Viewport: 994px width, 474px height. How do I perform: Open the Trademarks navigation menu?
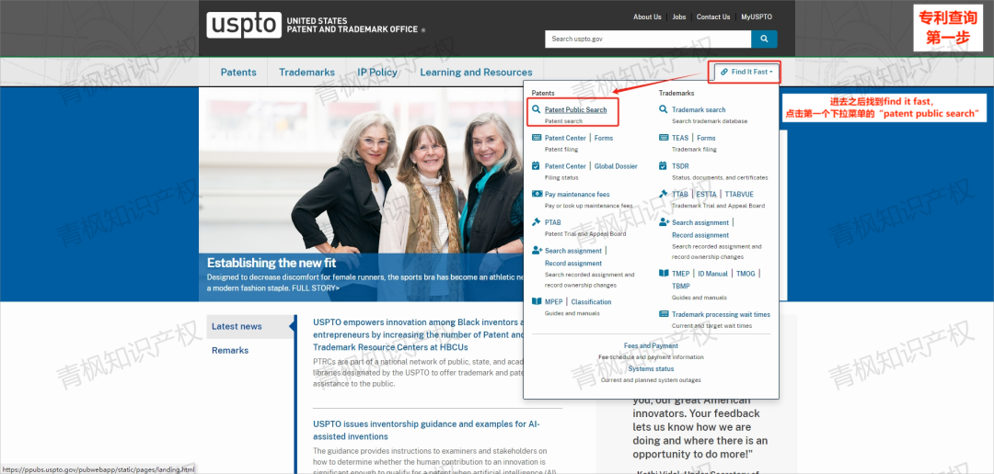306,73
